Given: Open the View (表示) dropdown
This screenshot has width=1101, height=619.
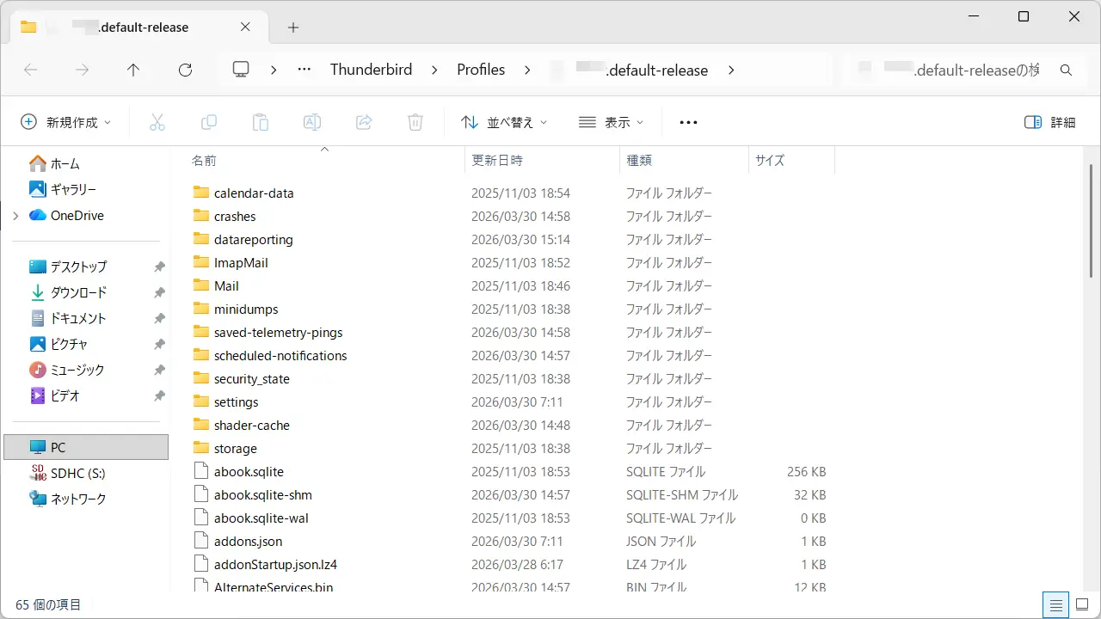Looking at the screenshot, I should [611, 122].
